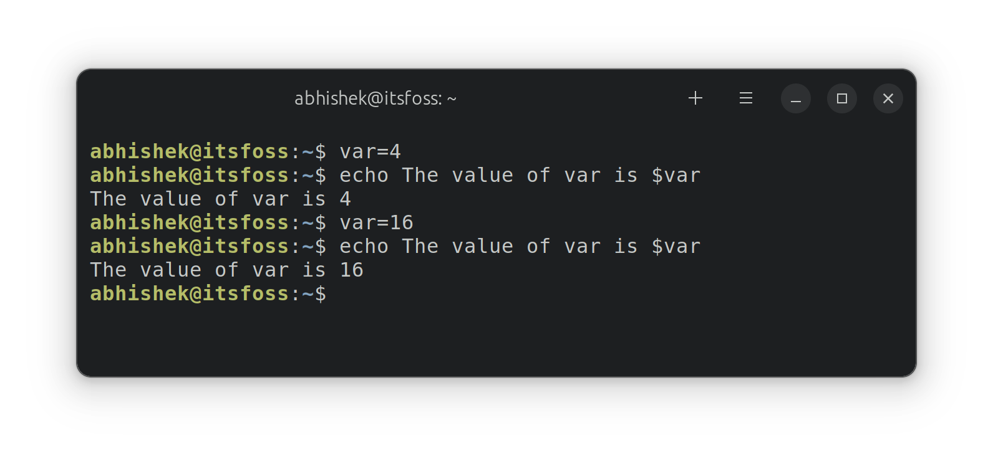Click the maximize window icon
The height and width of the screenshot is (461, 993).
(841, 98)
